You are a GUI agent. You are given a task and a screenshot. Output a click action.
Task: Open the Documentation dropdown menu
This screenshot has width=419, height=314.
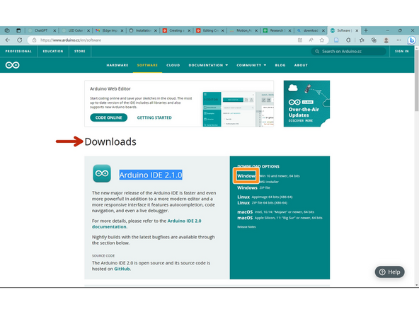[208, 65]
